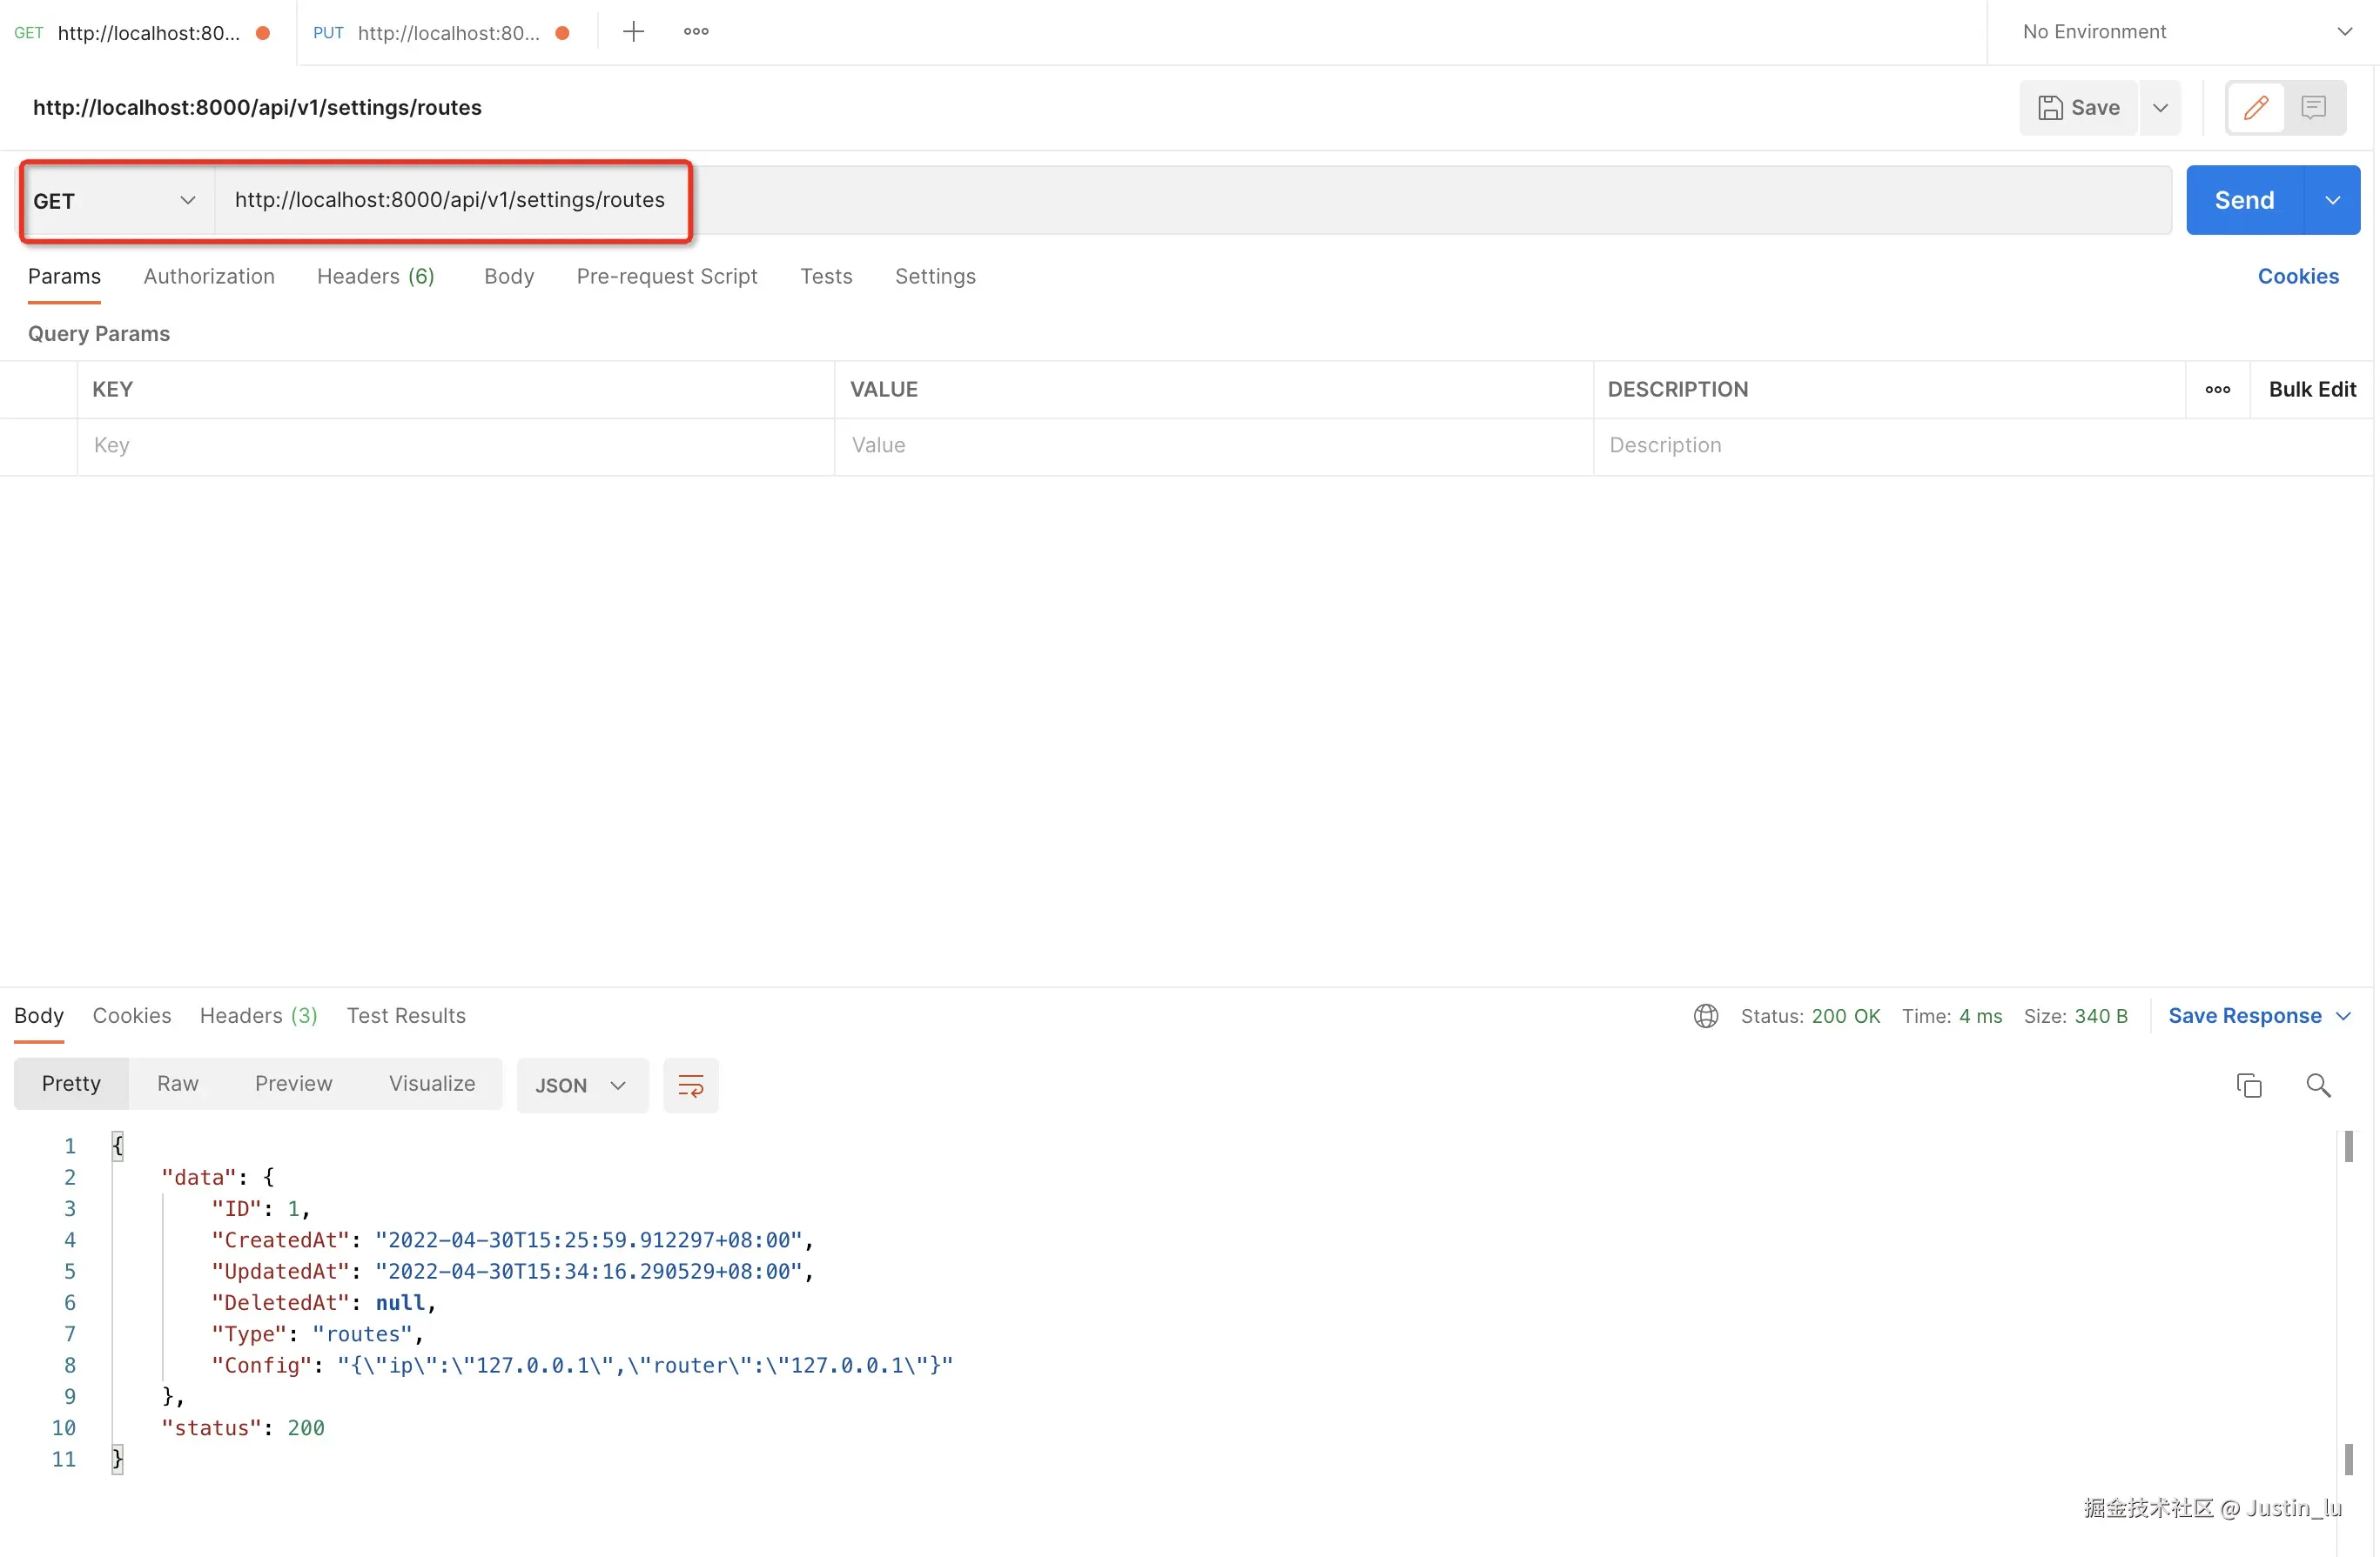
Task: Click the wrap lines icon in response
Action: pyautogui.click(x=690, y=1086)
